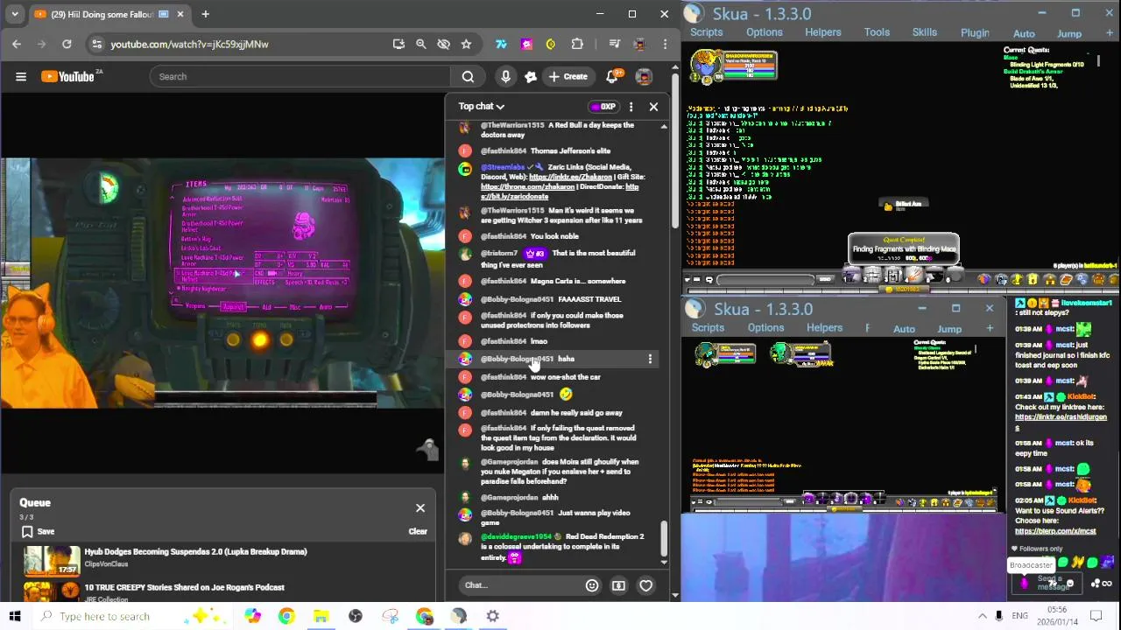This screenshot has width=1121, height=630.
Task: Open YouTube notifications bell
Action: [x=612, y=77]
